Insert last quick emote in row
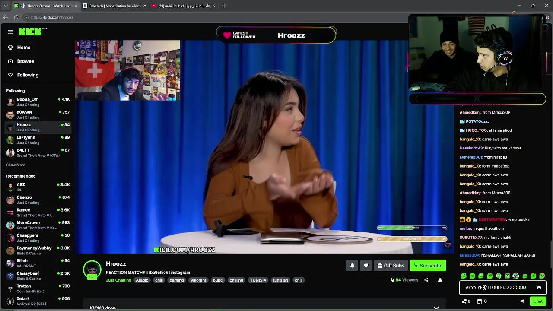The width and height of the screenshot is (553, 311). click(542, 276)
